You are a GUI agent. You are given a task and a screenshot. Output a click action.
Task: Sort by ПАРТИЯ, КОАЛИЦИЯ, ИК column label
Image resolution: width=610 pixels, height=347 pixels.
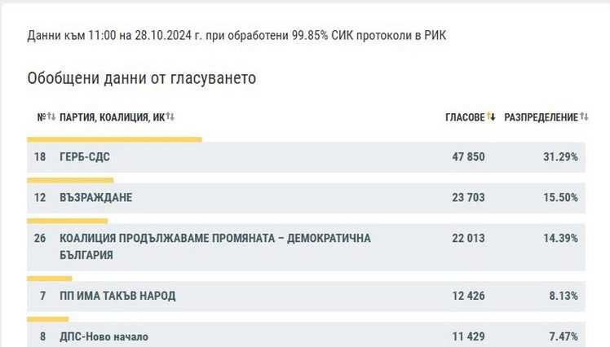pos(112,117)
